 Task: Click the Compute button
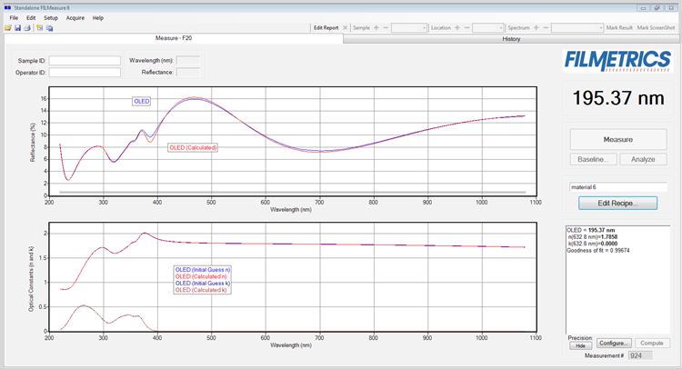tap(652, 344)
